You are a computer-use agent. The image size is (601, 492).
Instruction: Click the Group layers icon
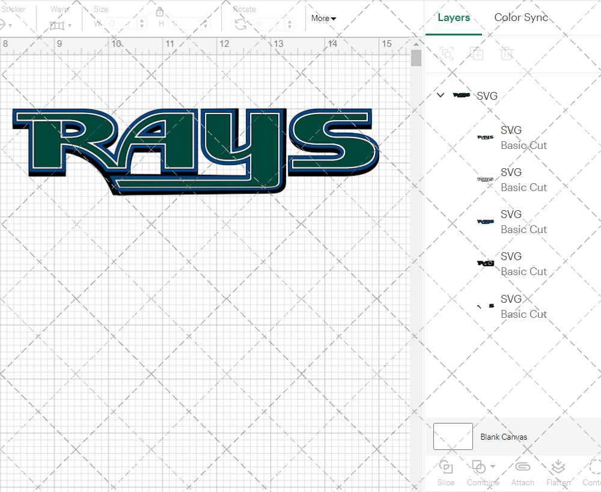447,53
